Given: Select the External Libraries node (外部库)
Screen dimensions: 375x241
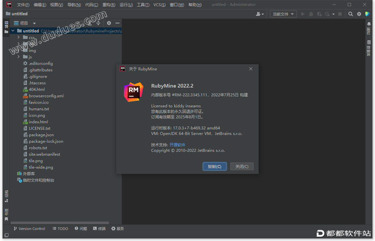Looking at the screenshot, I should click(26, 174).
